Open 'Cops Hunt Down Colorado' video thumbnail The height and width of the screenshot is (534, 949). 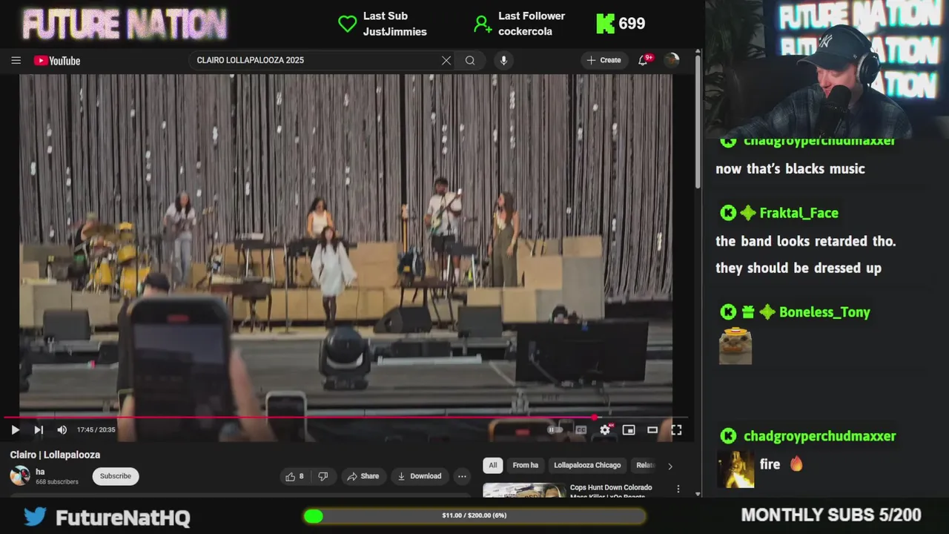tap(524, 490)
